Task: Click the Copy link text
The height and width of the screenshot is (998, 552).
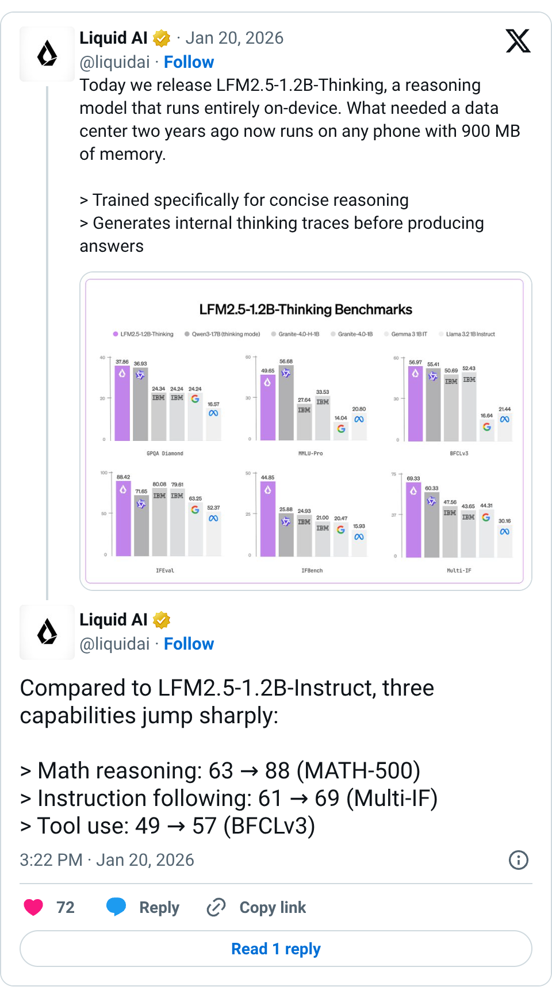Action: click(x=273, y=907)
